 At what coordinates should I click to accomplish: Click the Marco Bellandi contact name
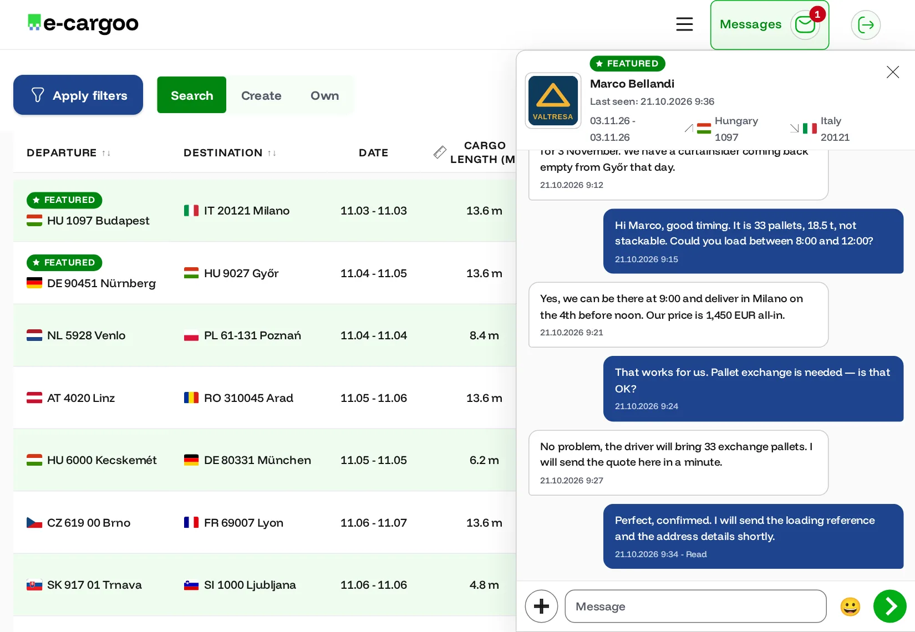pos(632,84)
